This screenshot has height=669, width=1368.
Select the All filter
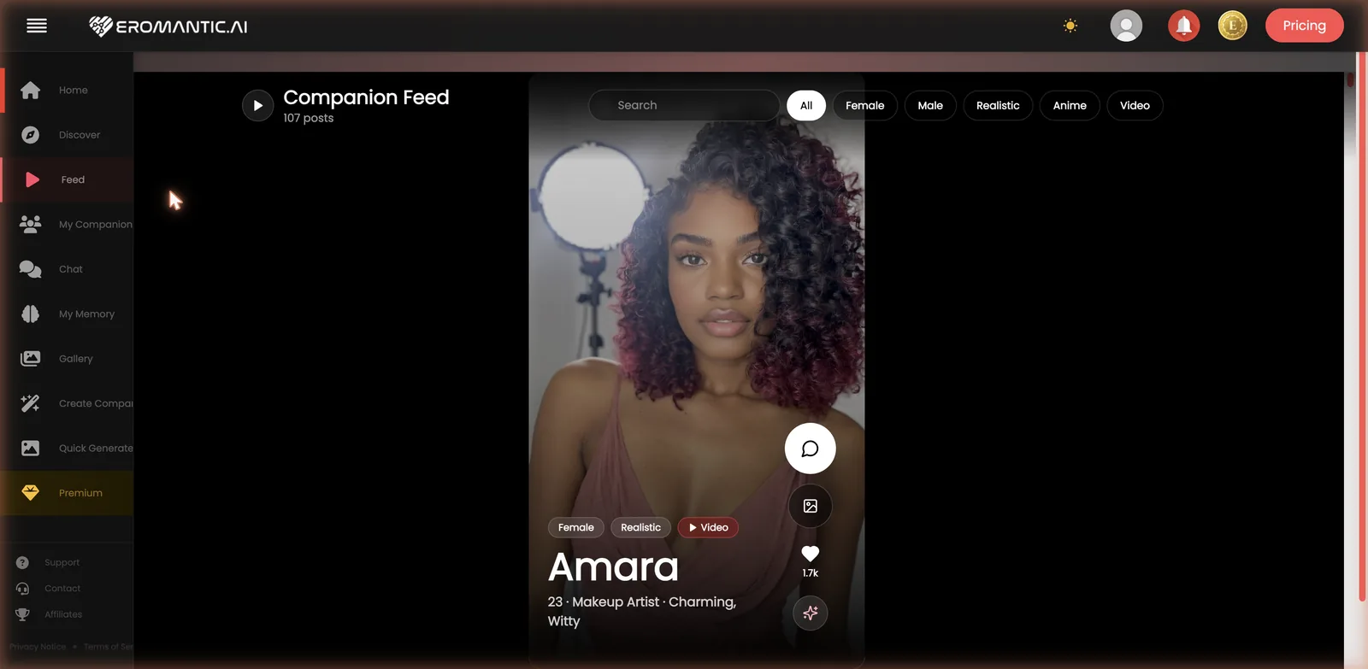coord(806,105)
